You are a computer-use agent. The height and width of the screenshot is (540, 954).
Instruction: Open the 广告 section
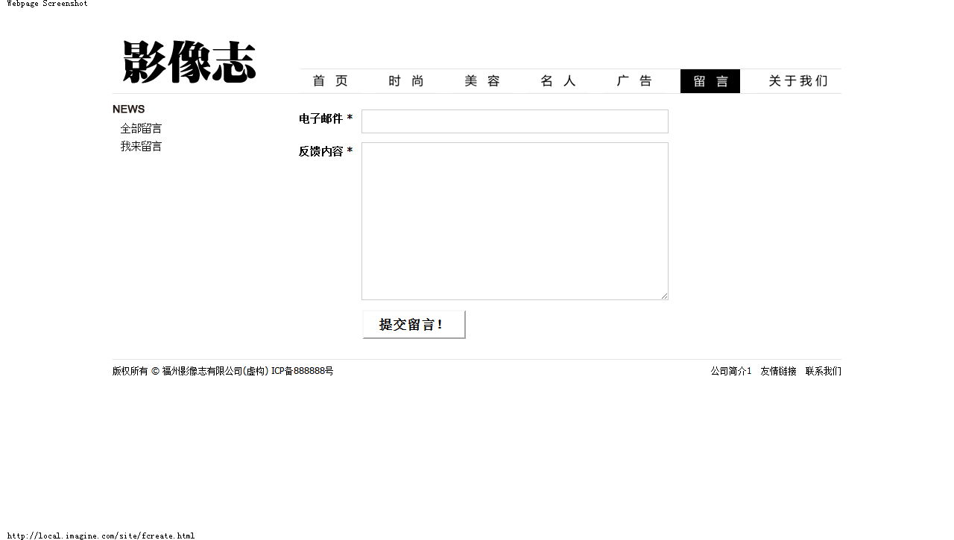point(634,81)
